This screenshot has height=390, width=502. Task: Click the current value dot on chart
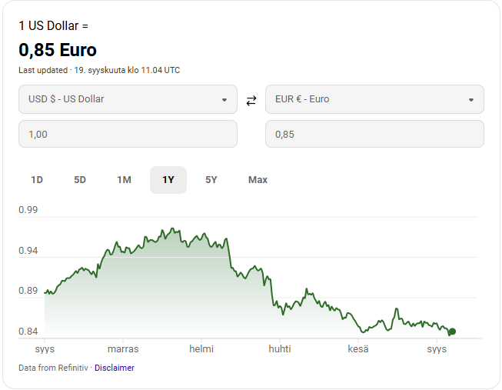coord(452,332)
